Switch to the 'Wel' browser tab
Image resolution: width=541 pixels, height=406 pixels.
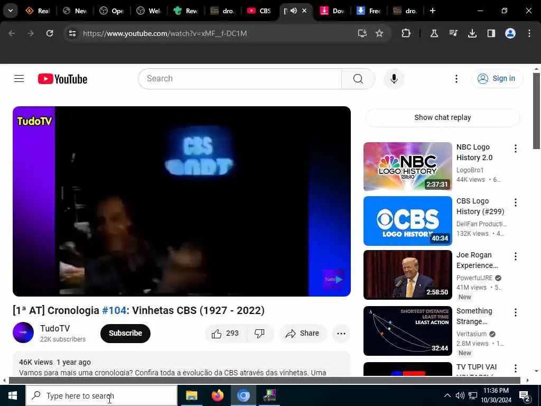pyautogui.click(x=148, y=11)
